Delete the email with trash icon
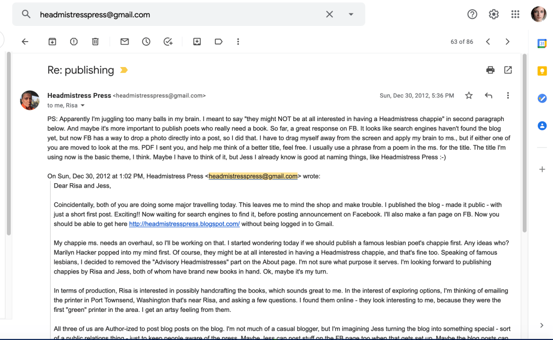The width and height of the screenshot is (553, 340). [95, 42]
